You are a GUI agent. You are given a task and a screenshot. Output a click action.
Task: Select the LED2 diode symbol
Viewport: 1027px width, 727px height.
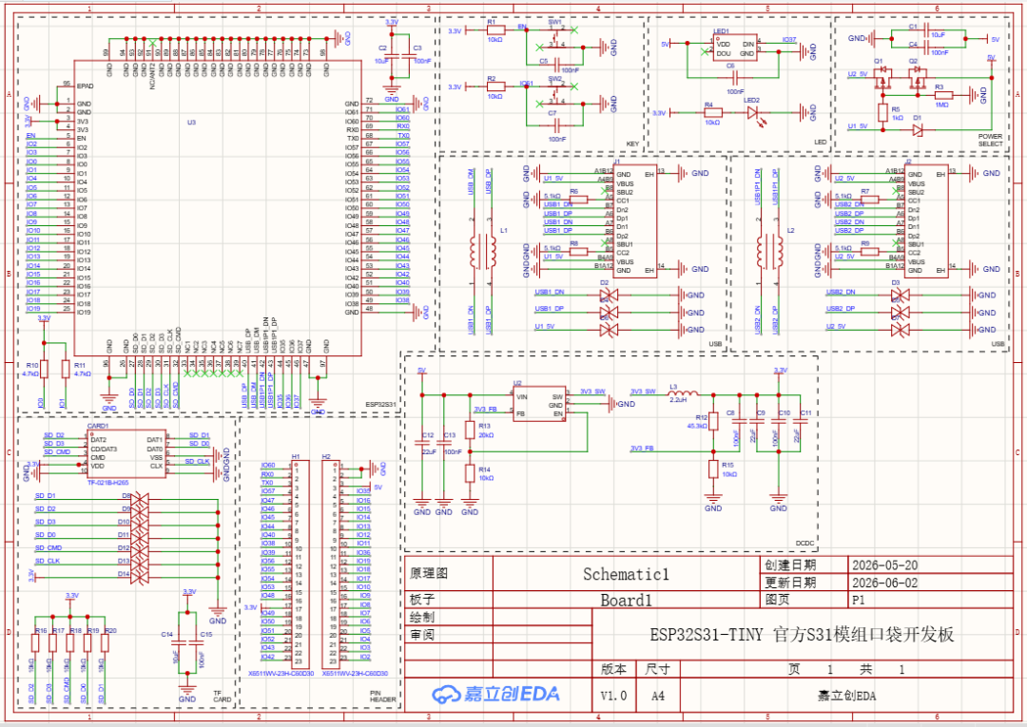tap(752, 113)
